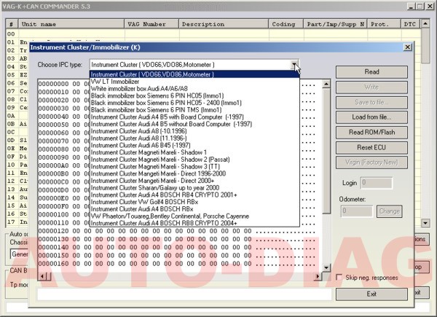Image resolution: width=437 pixels, height=317 pixels.
Task: Click 'Description' column header
Action: [x=224, y=24]
